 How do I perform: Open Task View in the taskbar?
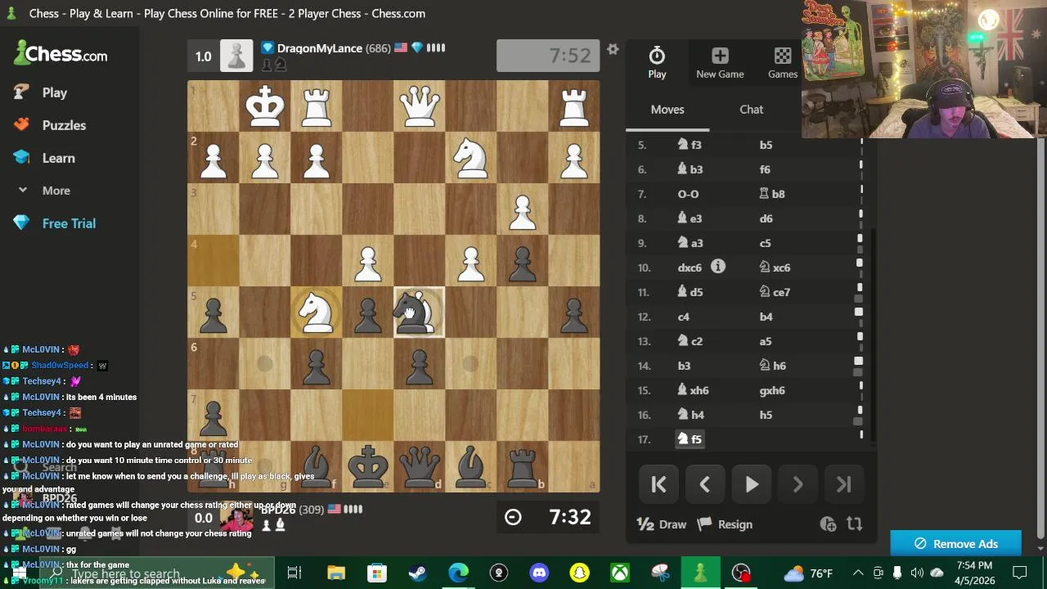[x=294, y=573]
